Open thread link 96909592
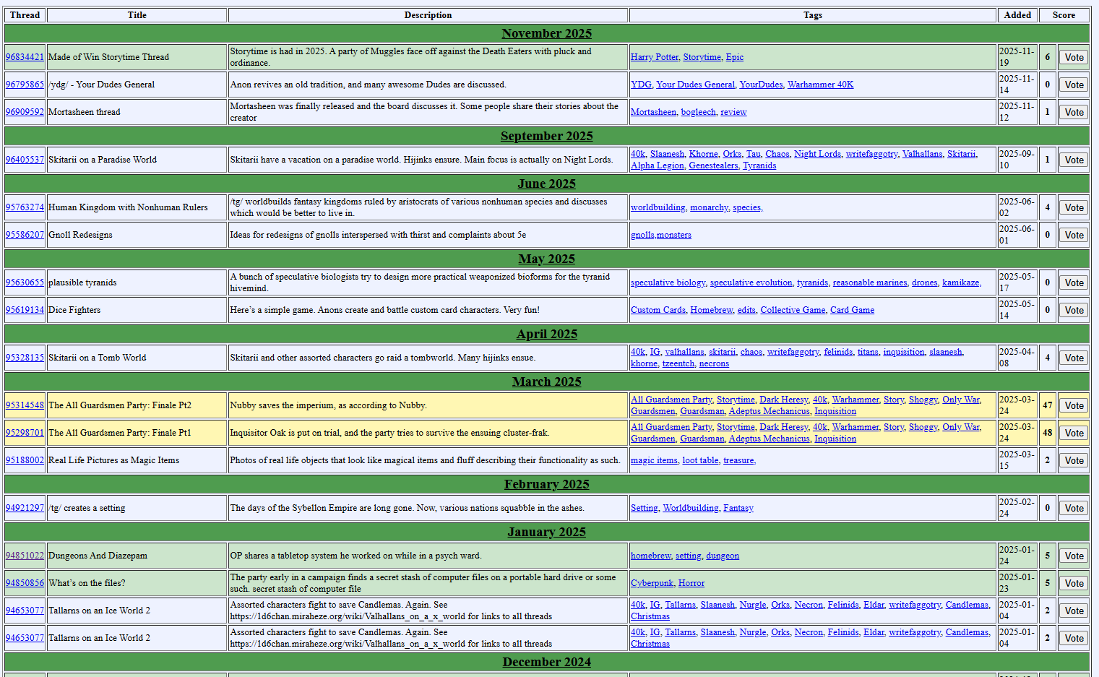The image size is (1099, 677). (25, 112)
